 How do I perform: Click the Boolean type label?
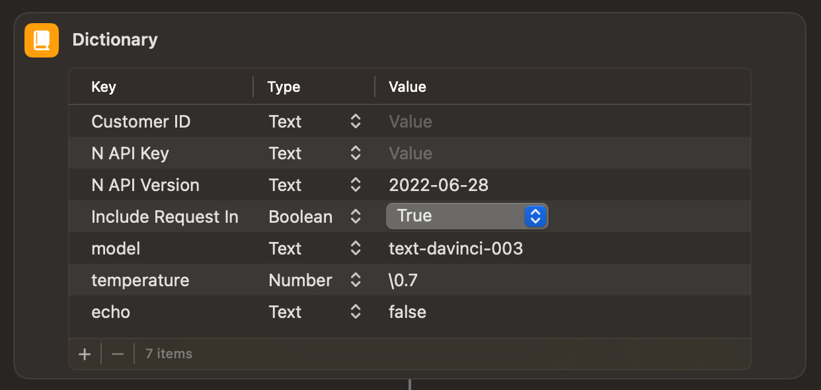coord(300,217)
